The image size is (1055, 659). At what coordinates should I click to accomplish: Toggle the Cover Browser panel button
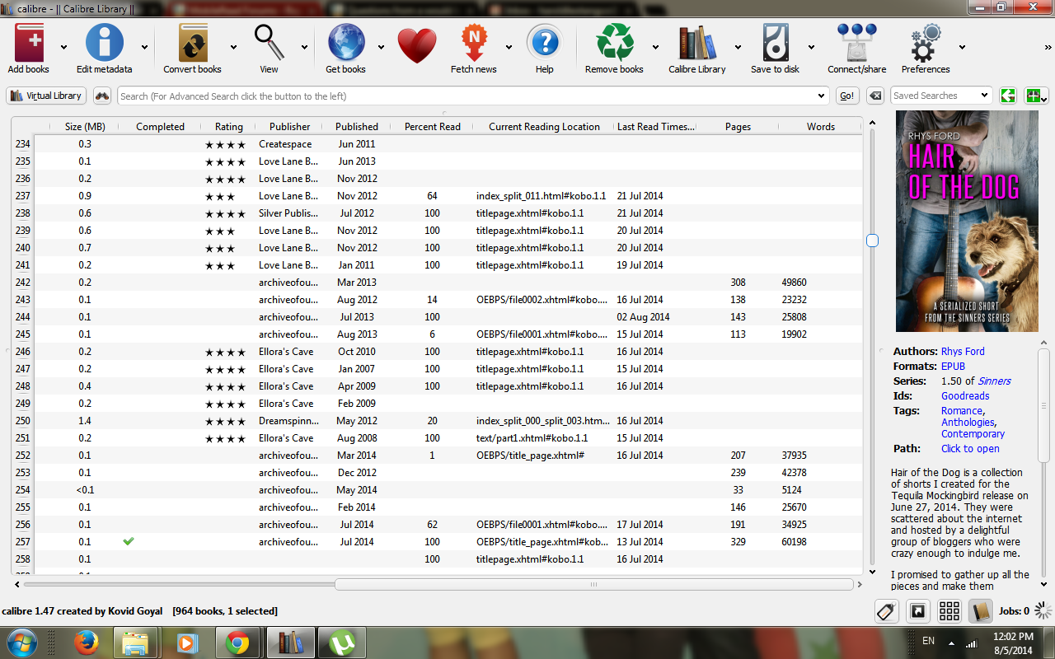(917, 610)
